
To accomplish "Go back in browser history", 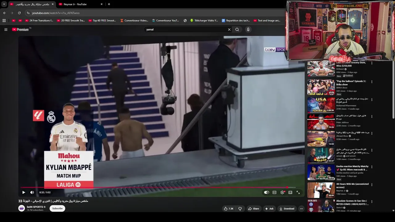I will [x=4, y=13].
